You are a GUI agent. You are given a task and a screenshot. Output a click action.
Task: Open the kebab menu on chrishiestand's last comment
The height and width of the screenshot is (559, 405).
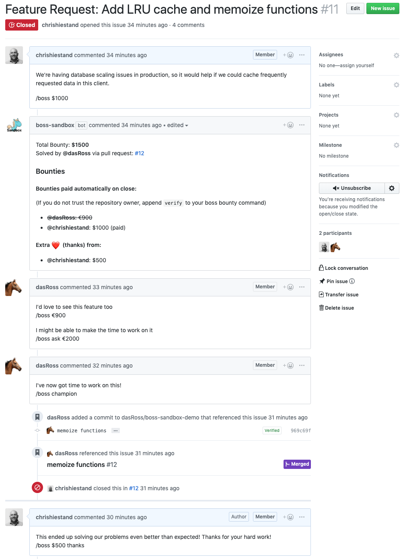pos(302,517)
